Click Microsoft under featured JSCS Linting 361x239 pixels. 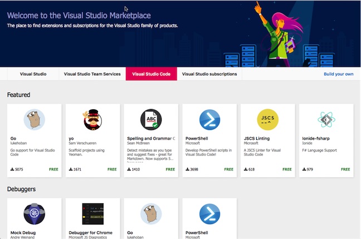[251, 143]
